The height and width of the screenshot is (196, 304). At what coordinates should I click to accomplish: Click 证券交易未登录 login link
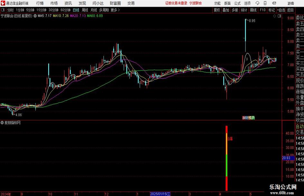176,3
